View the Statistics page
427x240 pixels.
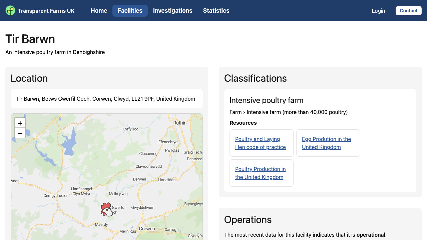coord(216,11)
